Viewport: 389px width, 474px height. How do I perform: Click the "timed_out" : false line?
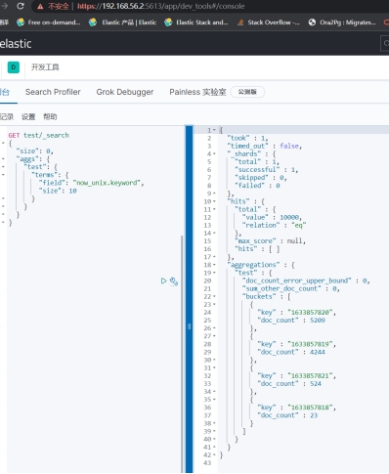point(265,146)
